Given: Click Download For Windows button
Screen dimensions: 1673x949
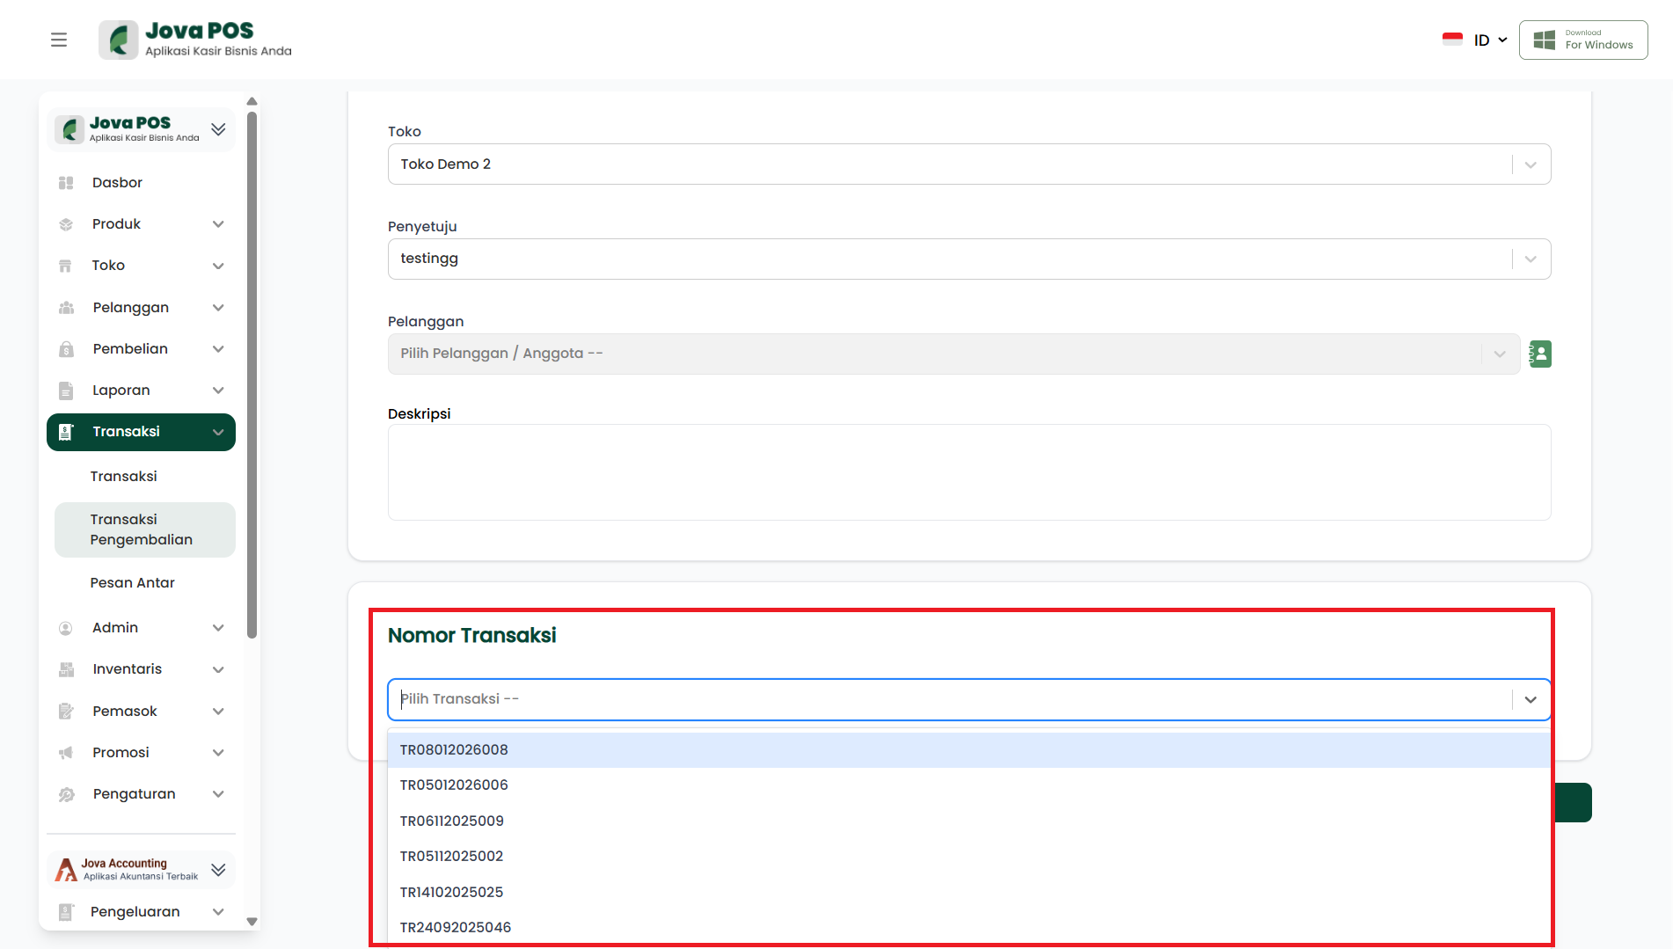Looking at the screenshot, I should point(1583,40).
